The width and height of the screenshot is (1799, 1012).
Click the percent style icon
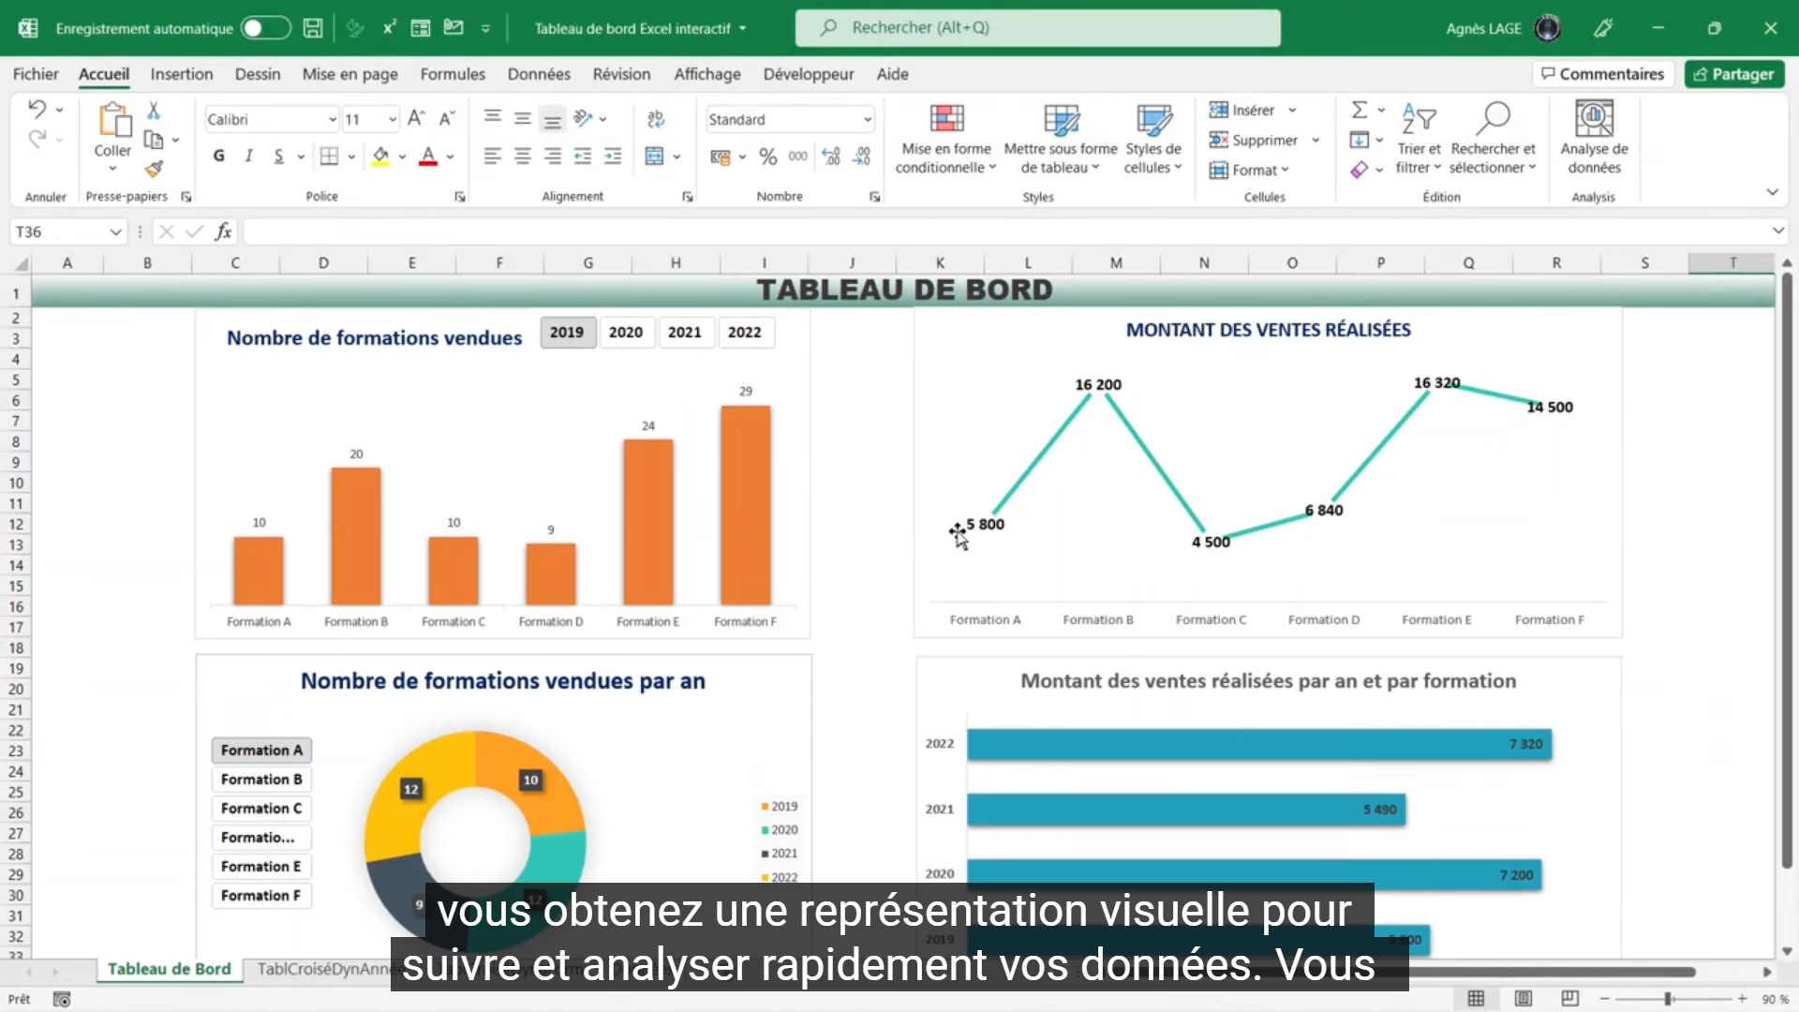pos(768,156)
